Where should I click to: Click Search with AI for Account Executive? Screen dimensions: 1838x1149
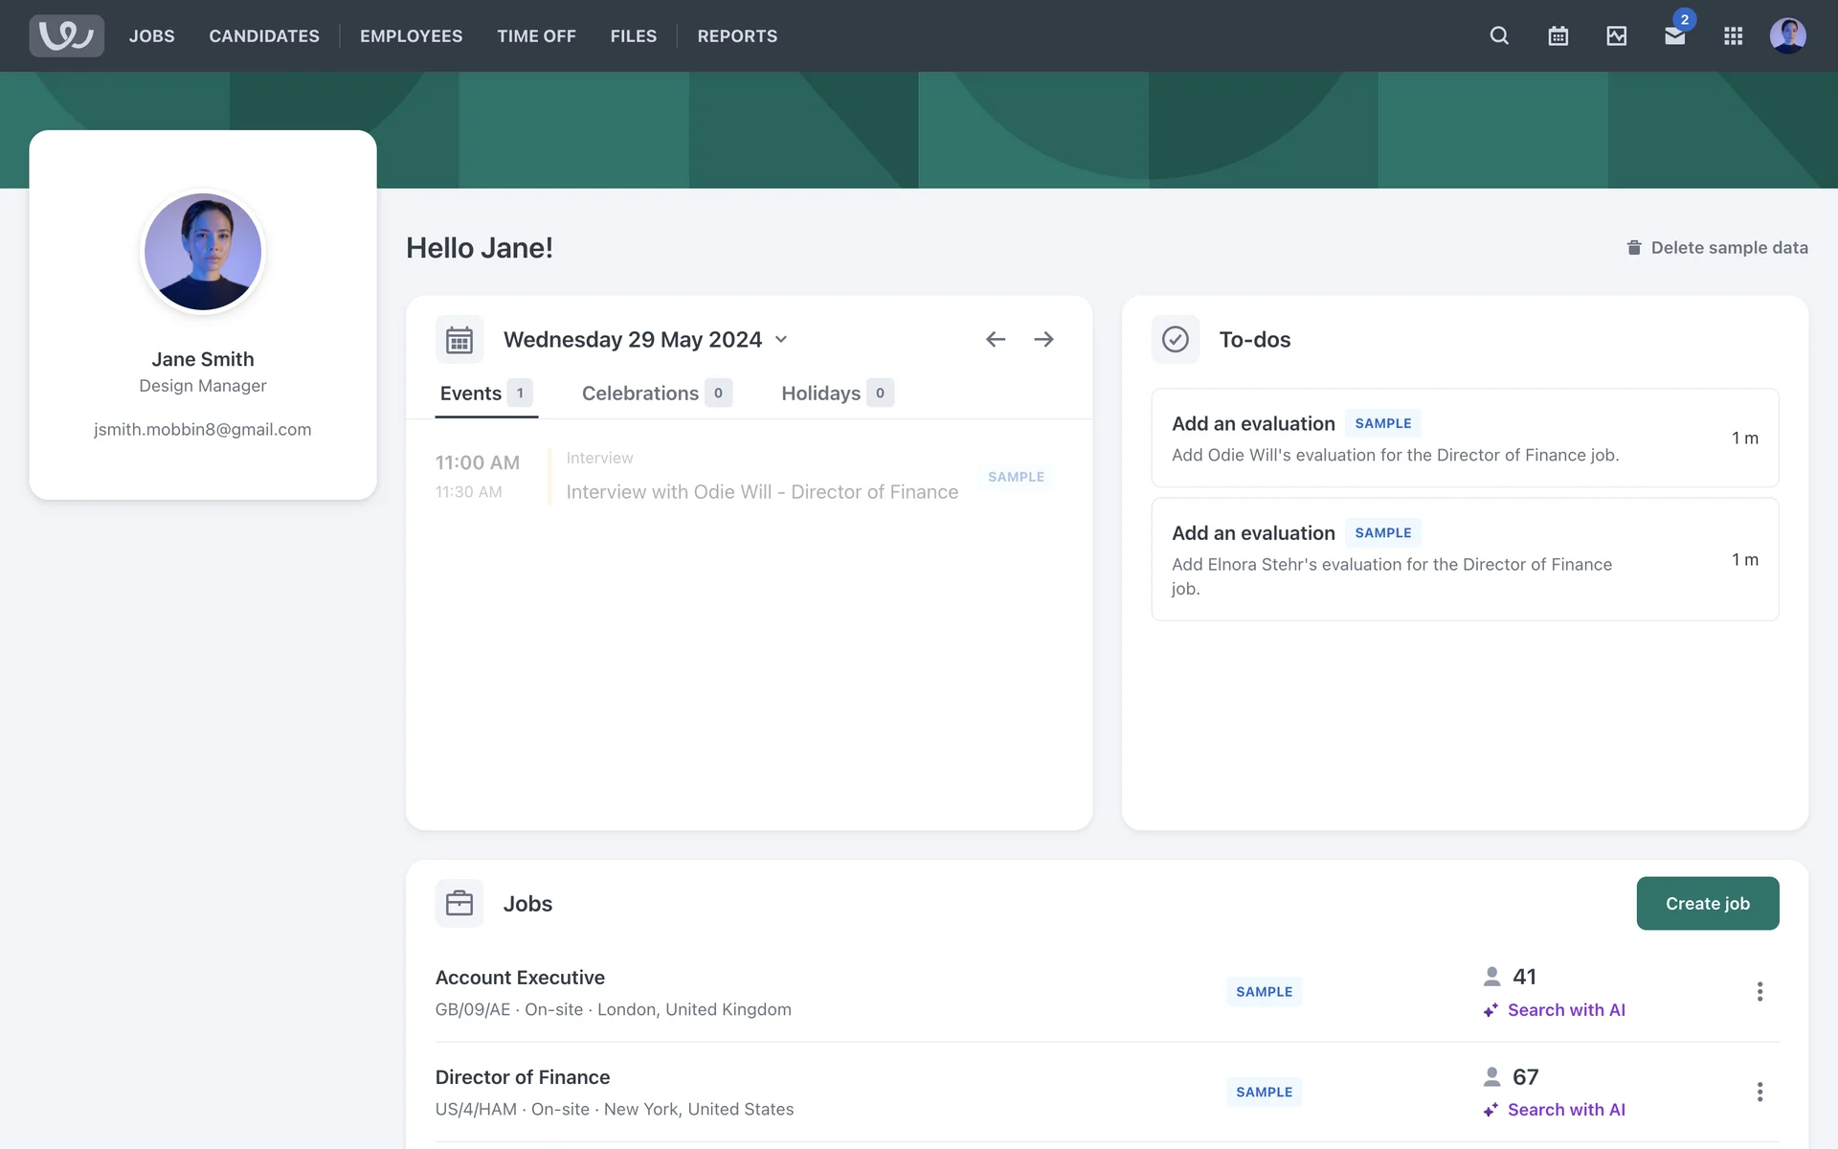point(1565,1010)
